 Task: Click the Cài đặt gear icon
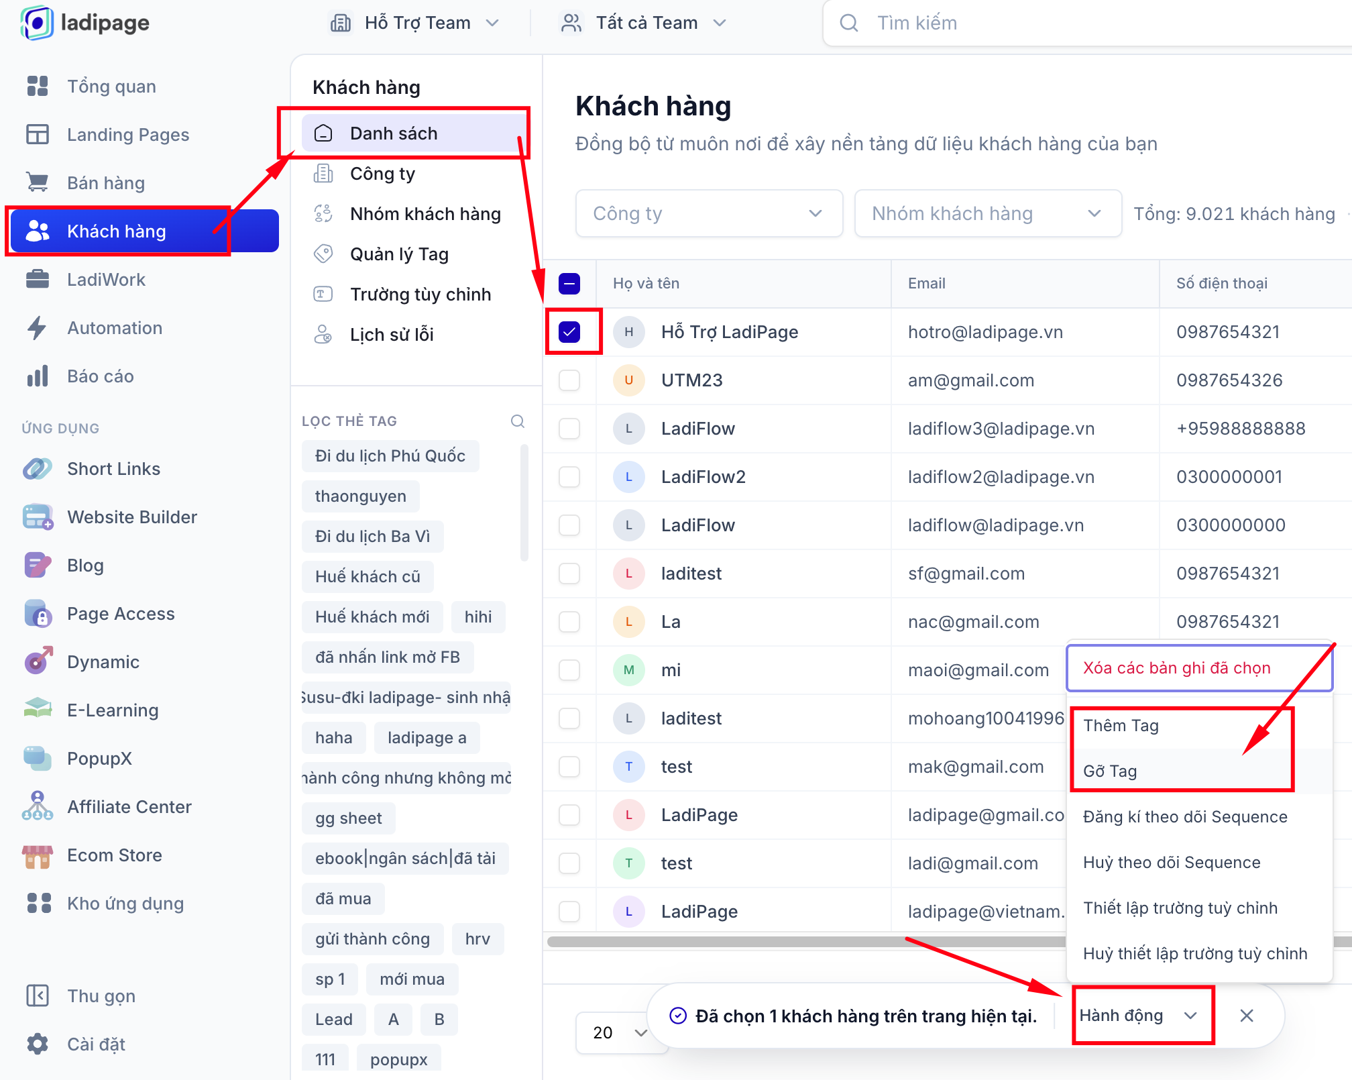(x=38, y=1044)
